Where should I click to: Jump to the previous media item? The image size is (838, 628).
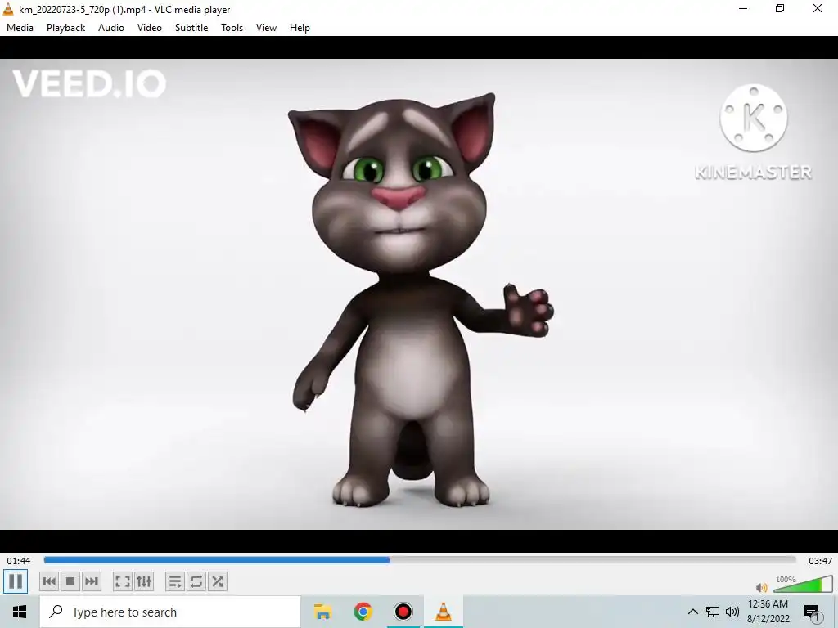(49, 581)
